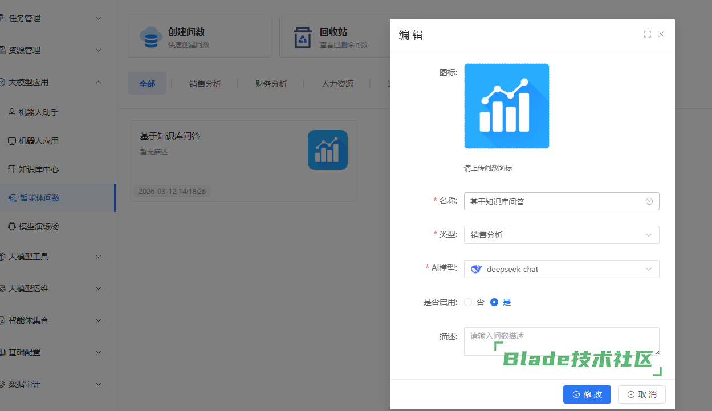
Task: Click the 基于知识库问答 card chart icon
Action: (327, 150)
